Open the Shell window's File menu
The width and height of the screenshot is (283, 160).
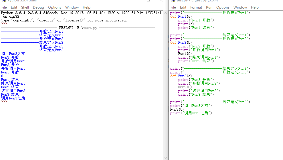pyautogui.click(x=4, y=7)
